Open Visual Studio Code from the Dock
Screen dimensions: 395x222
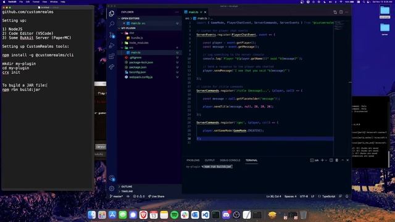coord(206,215)
